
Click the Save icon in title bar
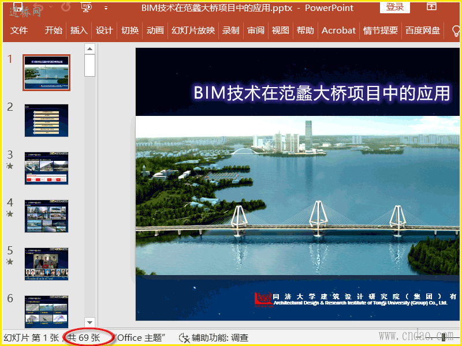click(x=17, y=7)
